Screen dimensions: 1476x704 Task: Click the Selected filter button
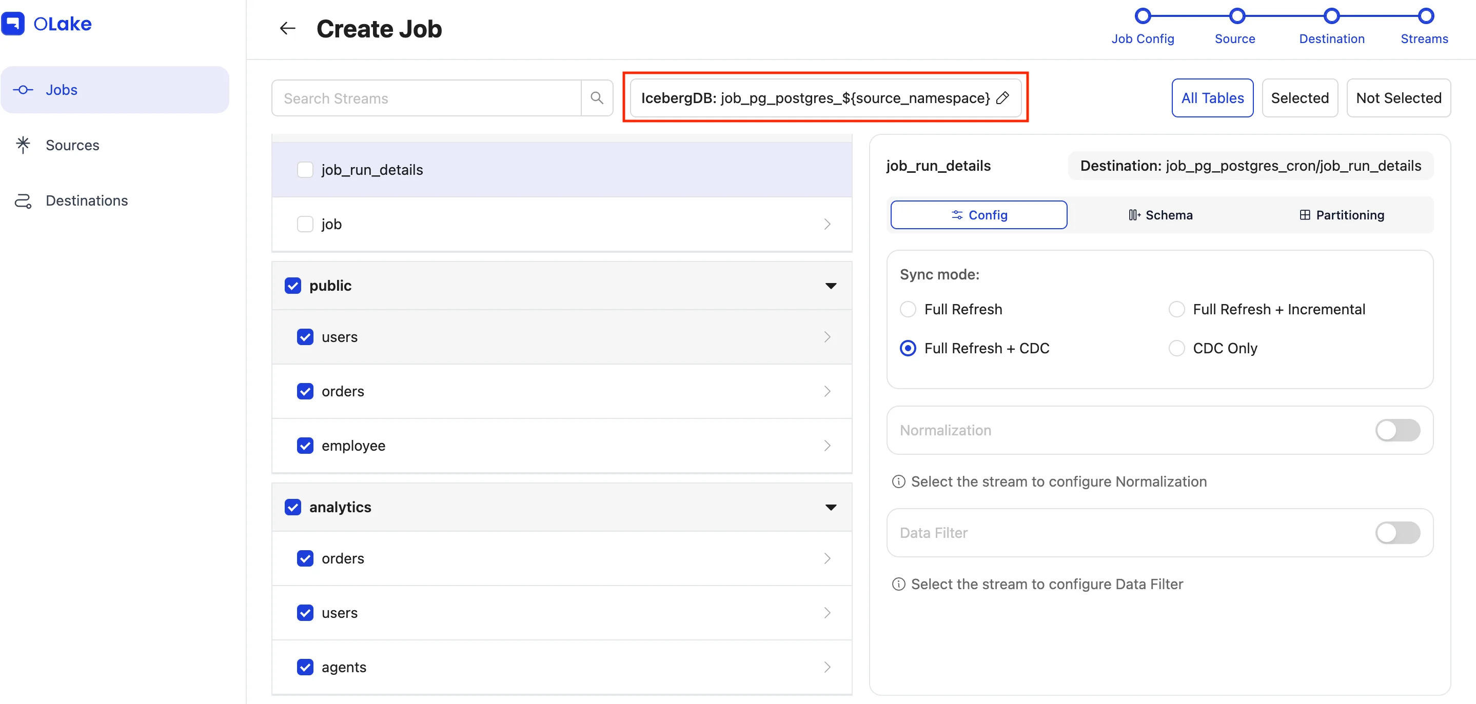pos(1299,98)
